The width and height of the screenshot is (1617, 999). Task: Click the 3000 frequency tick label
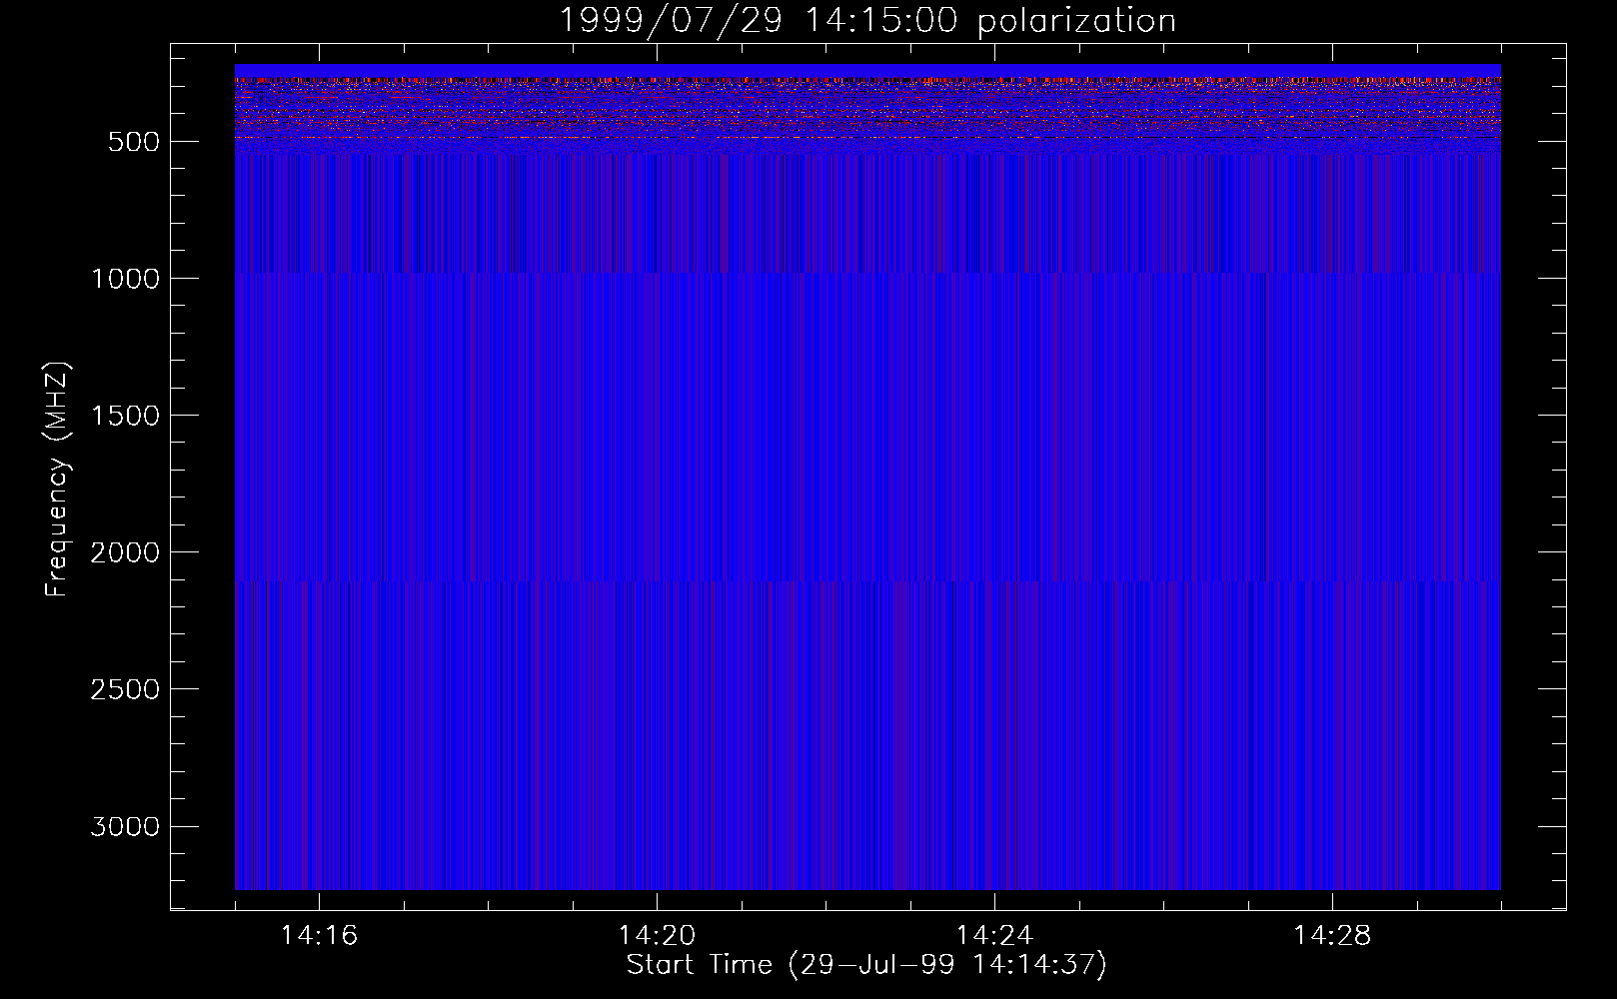click(x=125, y=827)
